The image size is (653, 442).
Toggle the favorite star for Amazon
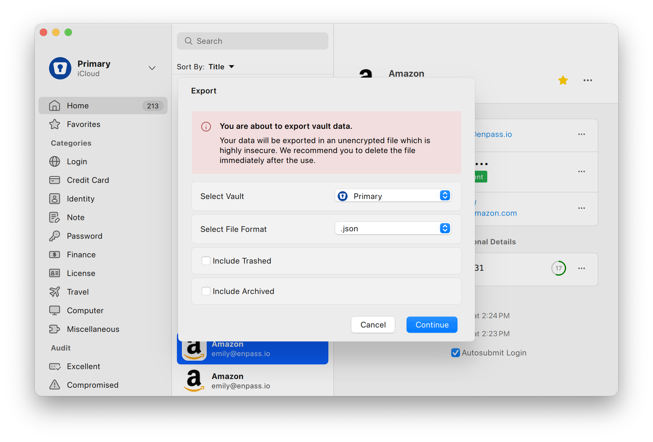(x=563, y=80)
